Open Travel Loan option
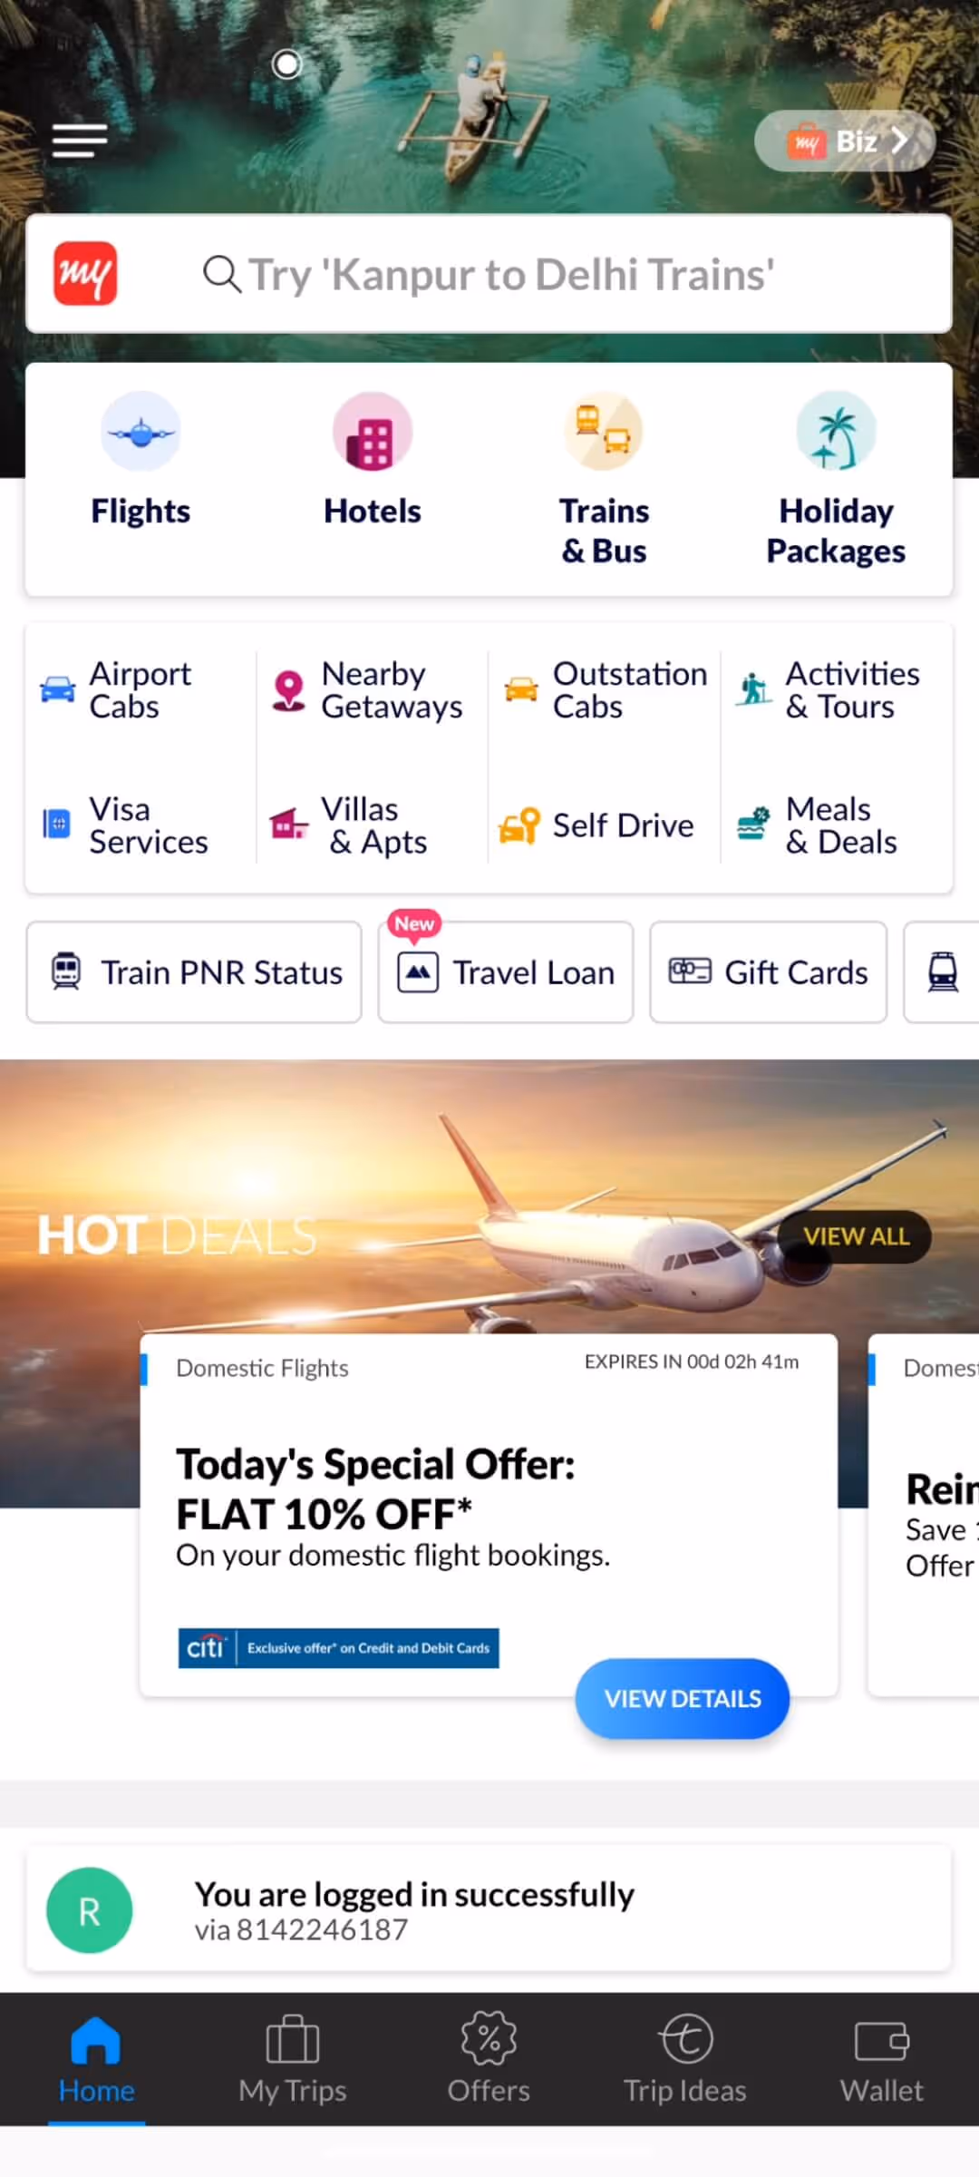 click(x=506, y=972)
